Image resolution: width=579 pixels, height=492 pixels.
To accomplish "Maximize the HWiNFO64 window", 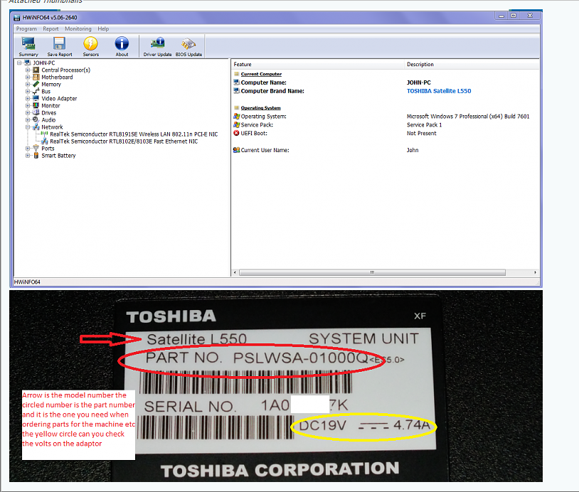I will (514, 16).
